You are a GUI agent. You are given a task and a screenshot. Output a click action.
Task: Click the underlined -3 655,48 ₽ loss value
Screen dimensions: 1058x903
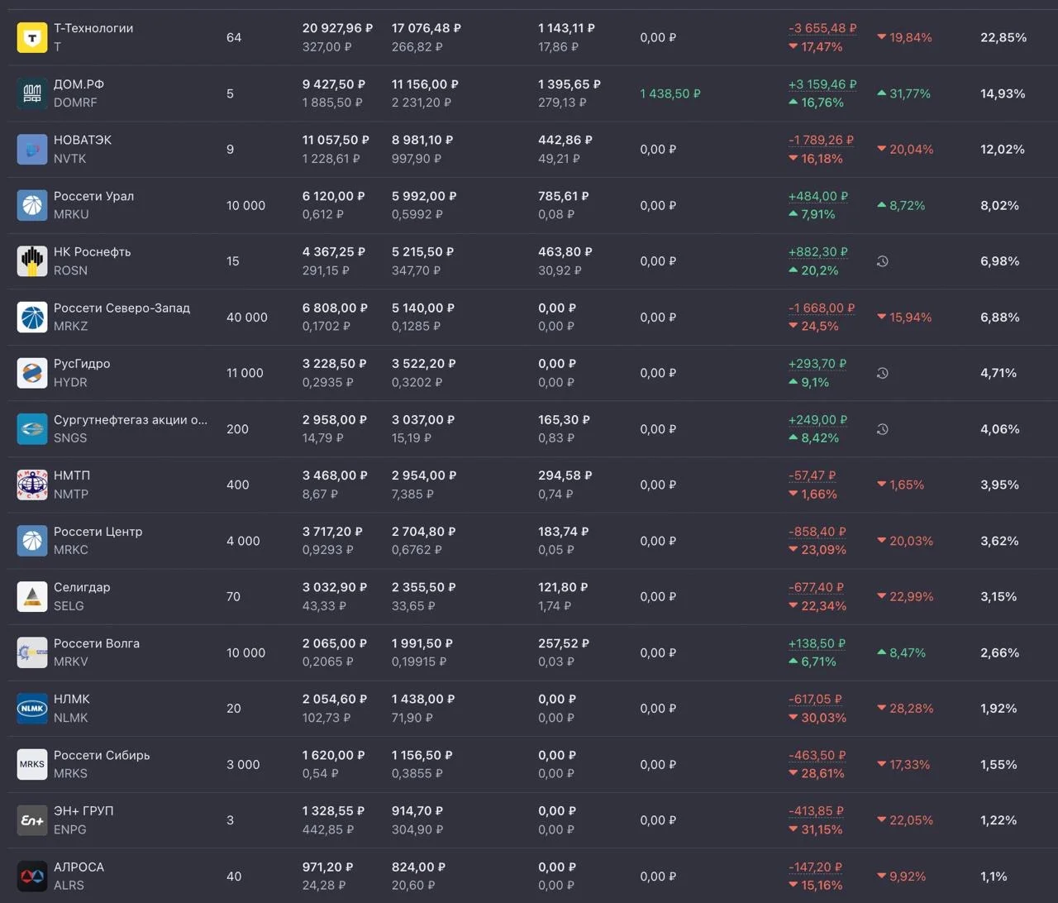(822, 28)
